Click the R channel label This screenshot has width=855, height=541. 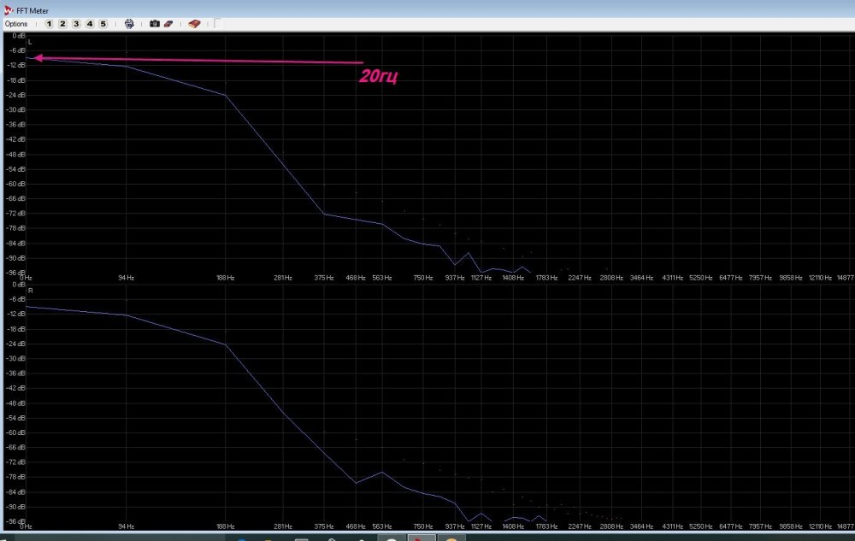pos(30,291)
